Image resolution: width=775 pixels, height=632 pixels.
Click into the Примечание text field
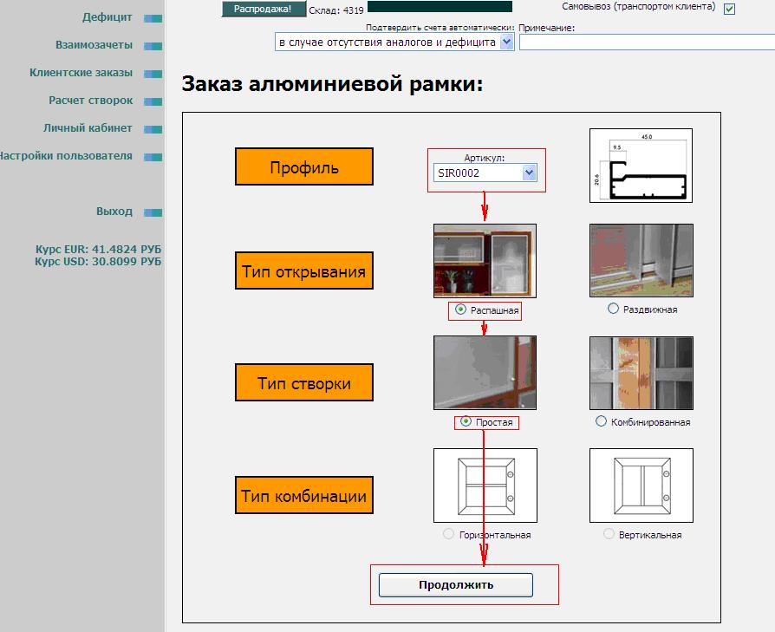pos(646,42)
